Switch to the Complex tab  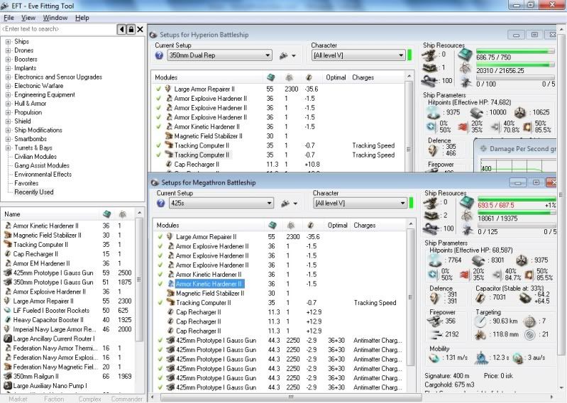(89, 399)
